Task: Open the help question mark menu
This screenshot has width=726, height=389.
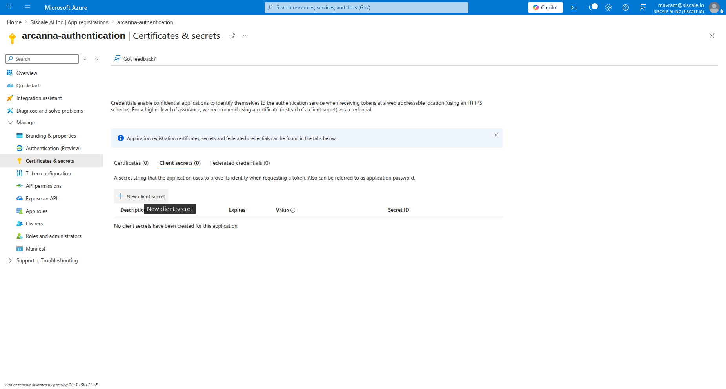Action: pyautogui.click(x=626, y=7)
